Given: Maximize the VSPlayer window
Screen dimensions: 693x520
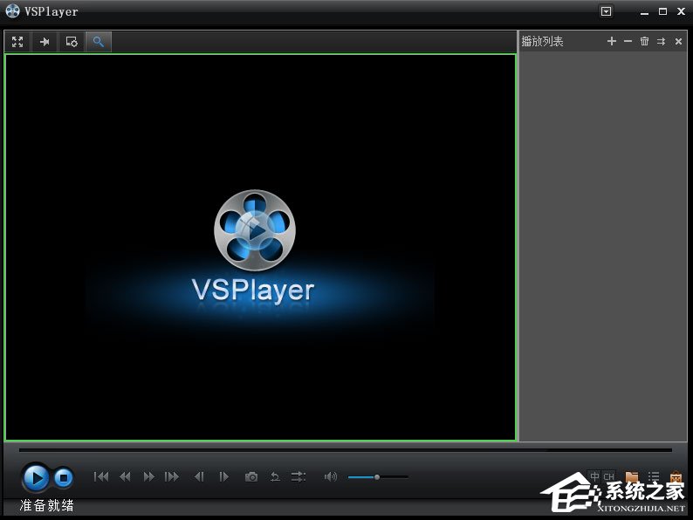Looking at the screenshot, I should point(662,11).
